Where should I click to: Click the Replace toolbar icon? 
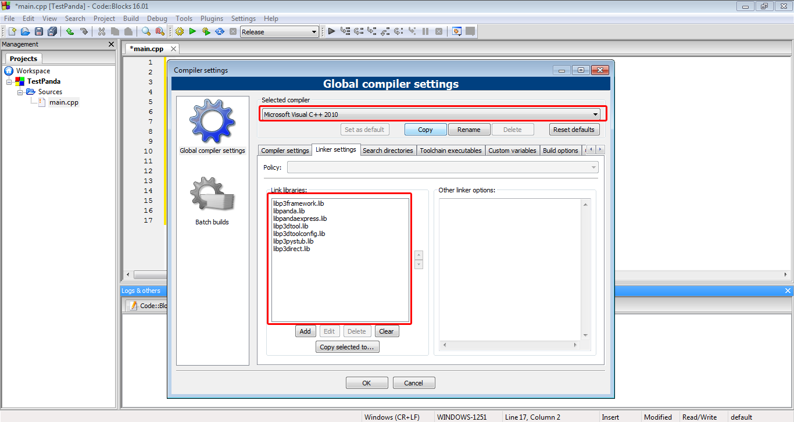(160, 31)
